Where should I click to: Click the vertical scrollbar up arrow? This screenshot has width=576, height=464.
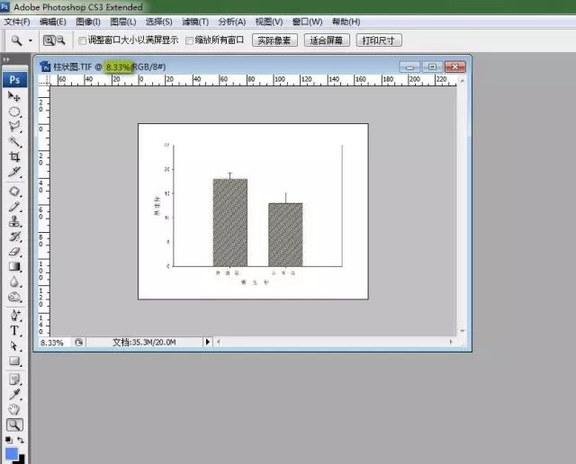click(463, 80)
